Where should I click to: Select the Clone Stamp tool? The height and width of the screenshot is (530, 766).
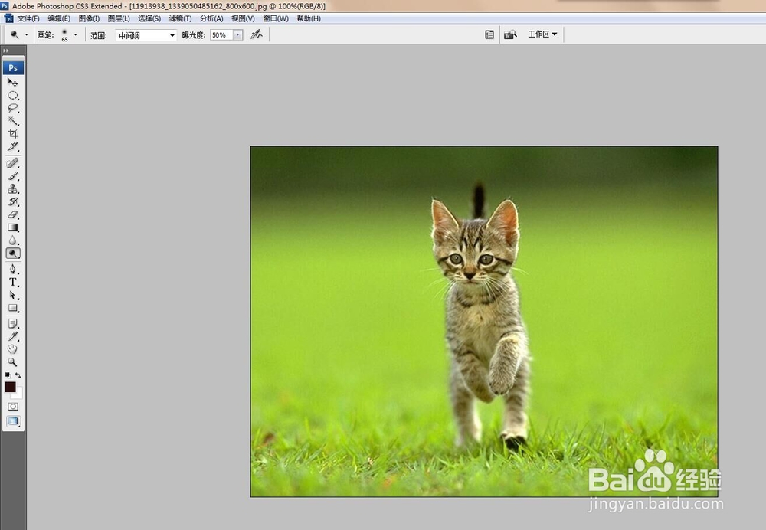coord(13,188)
